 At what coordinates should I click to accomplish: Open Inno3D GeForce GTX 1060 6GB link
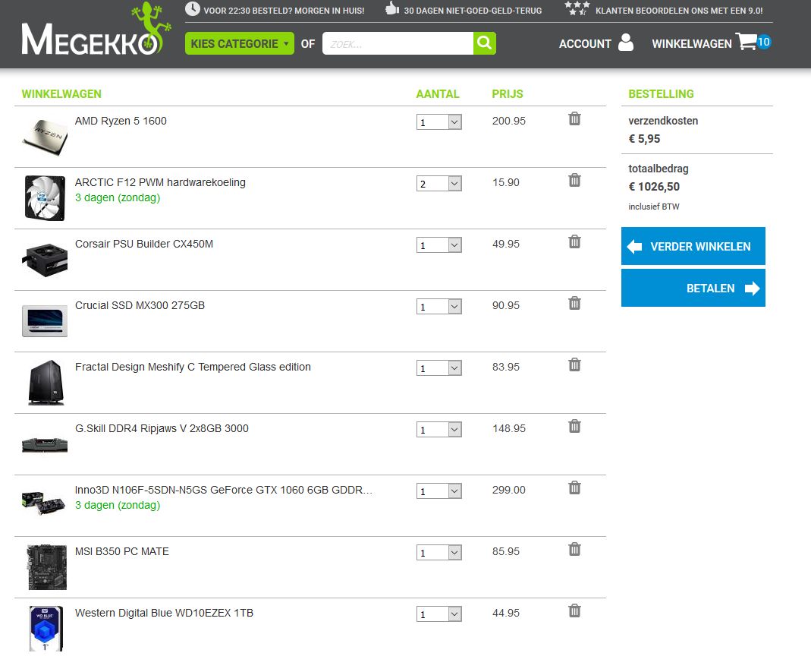coord(224,490)
